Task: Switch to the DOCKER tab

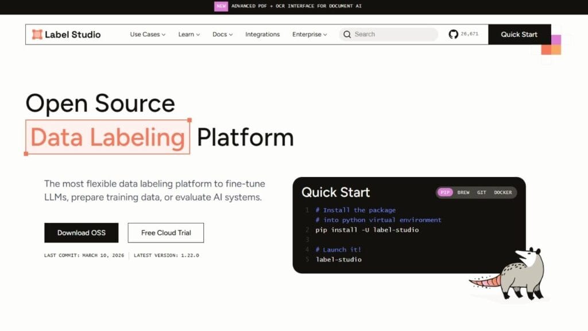Action: click(502, 193)
